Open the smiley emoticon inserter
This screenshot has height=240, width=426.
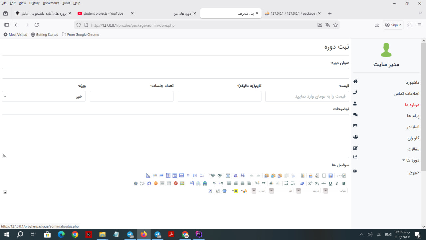coord(155,183)
